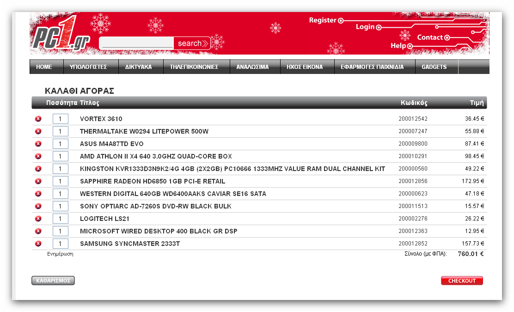Remove SONY OPTIARC DVD-RW using red X icon

(38, 206)
